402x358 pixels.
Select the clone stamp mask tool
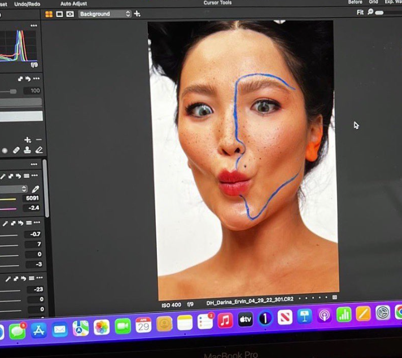(27, 150)
